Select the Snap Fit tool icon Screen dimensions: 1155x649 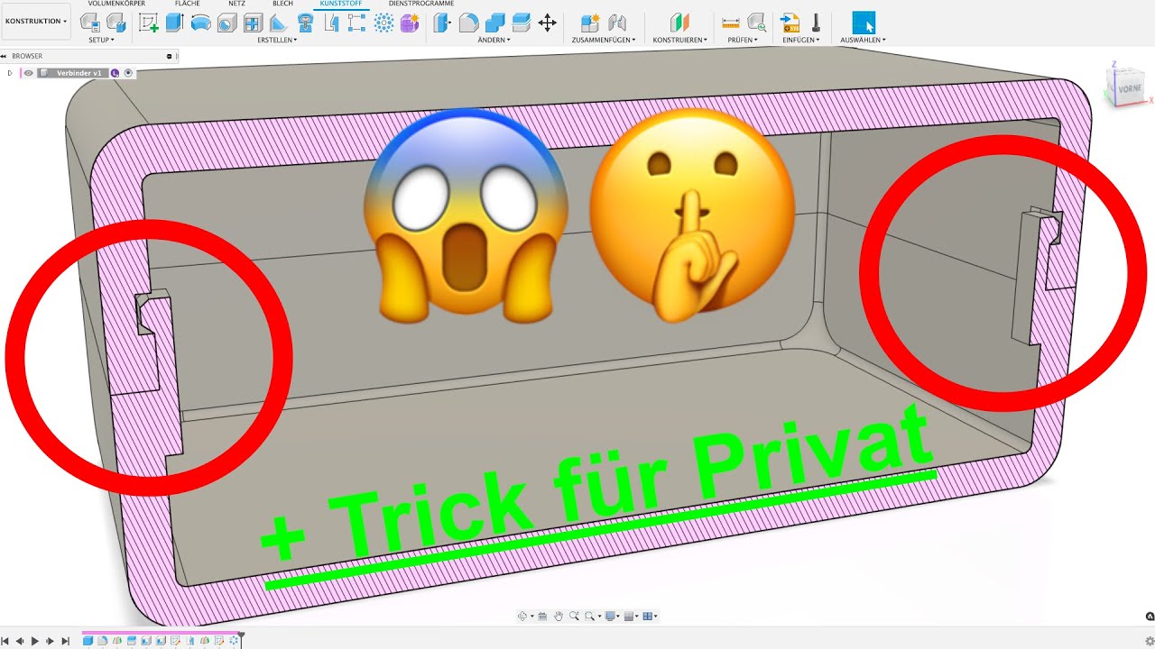332,23
